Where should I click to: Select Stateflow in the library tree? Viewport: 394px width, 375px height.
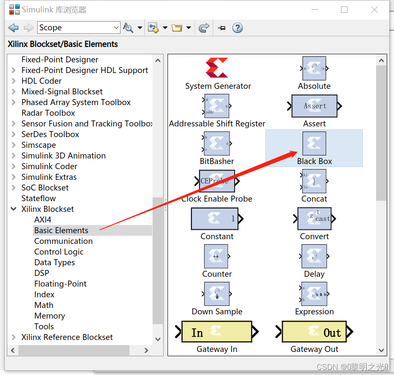click(38, 199)
